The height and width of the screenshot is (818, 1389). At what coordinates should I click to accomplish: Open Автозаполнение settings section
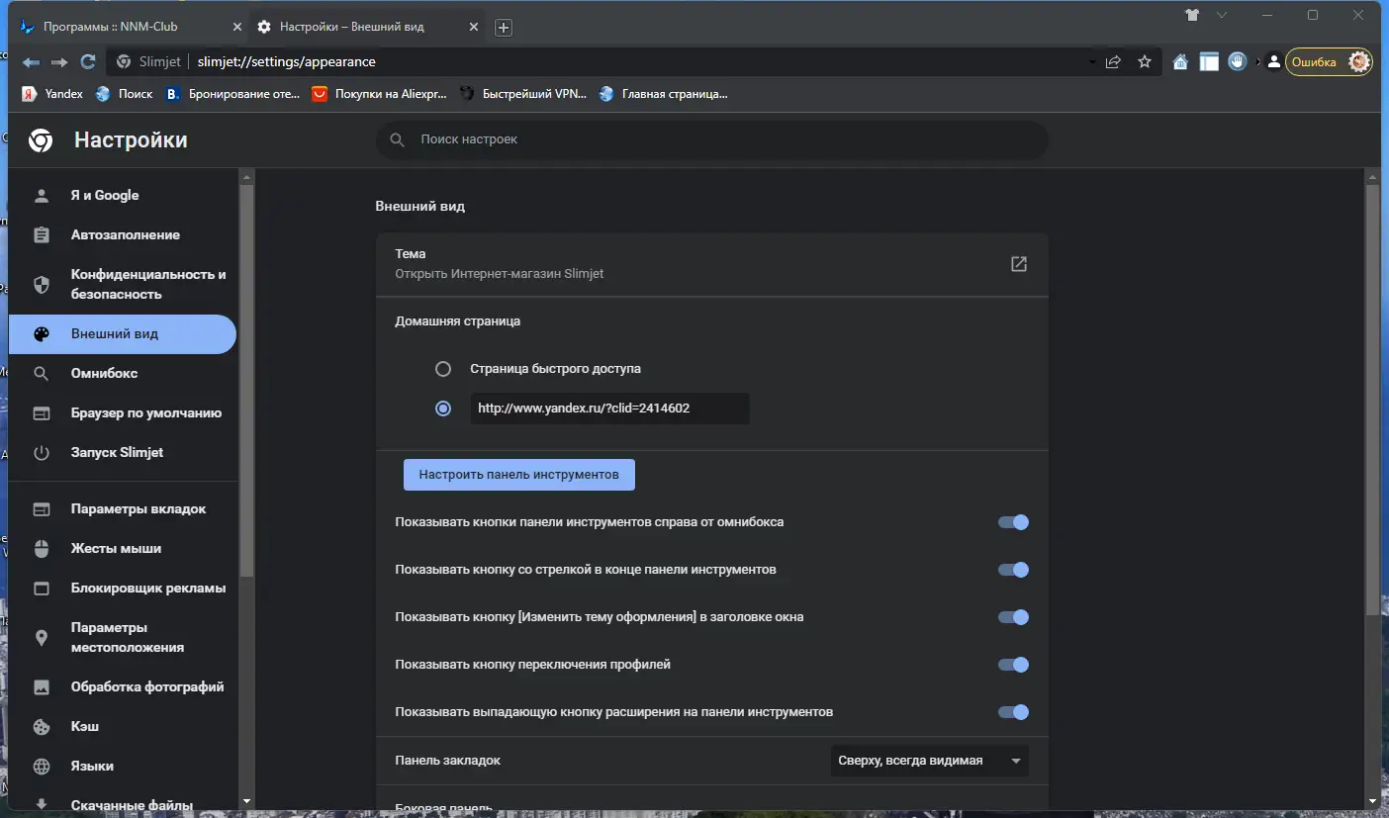[123, 234]
